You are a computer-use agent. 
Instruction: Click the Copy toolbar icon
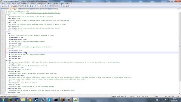coord(20,6)
